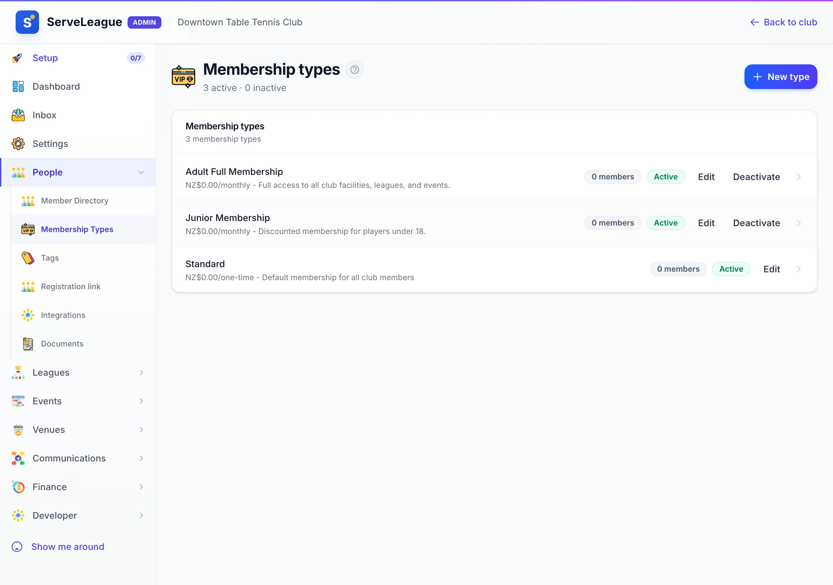Click the Finance chart icon
833x585 pixels.
(x=18, y=487)
